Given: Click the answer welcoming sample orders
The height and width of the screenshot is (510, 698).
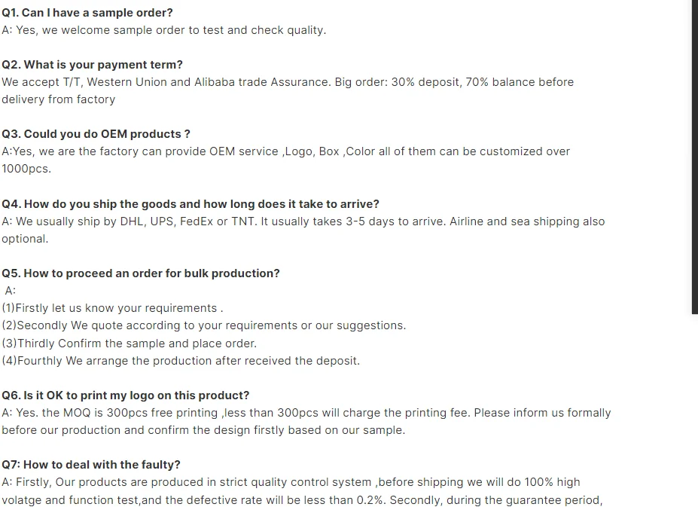Looking at the screenshot, I should pyautogui.click(x=163, y=30).
